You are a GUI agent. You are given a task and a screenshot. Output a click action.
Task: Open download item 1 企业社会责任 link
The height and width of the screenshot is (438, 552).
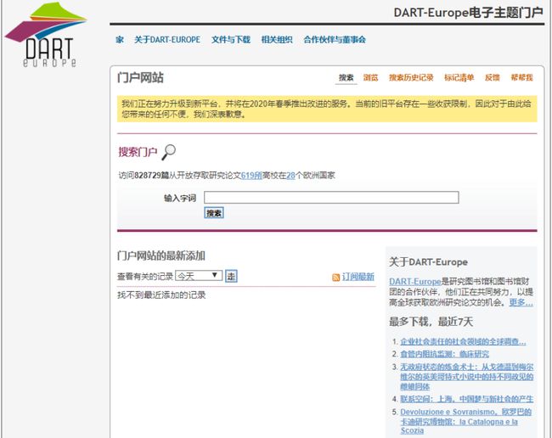[x=464, y=341]
